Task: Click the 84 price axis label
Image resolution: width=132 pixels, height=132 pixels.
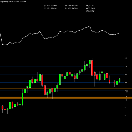Action: 125,115
